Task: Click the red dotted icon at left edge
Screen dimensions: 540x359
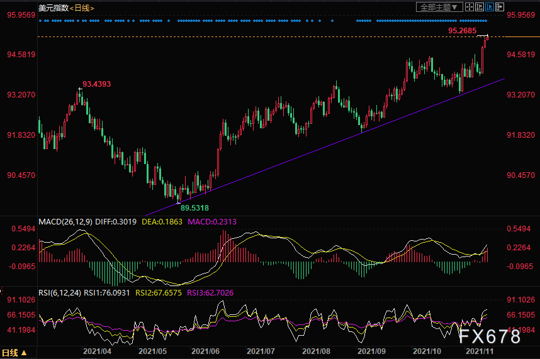Action: tap(2, 291)
